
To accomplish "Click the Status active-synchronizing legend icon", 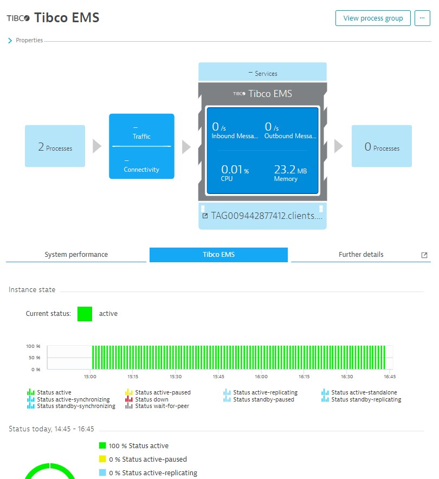I will click(x=30, y=399).
